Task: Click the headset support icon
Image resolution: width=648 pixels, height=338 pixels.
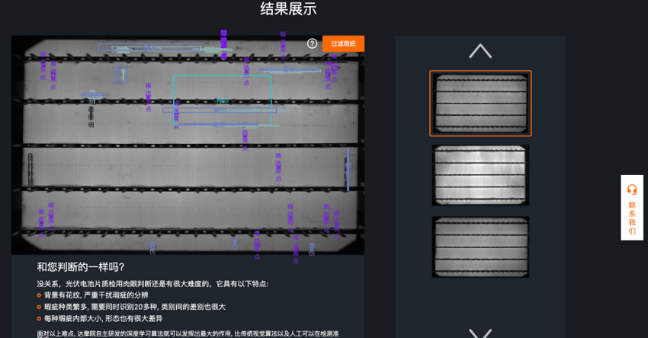Action: coord(632,190)
